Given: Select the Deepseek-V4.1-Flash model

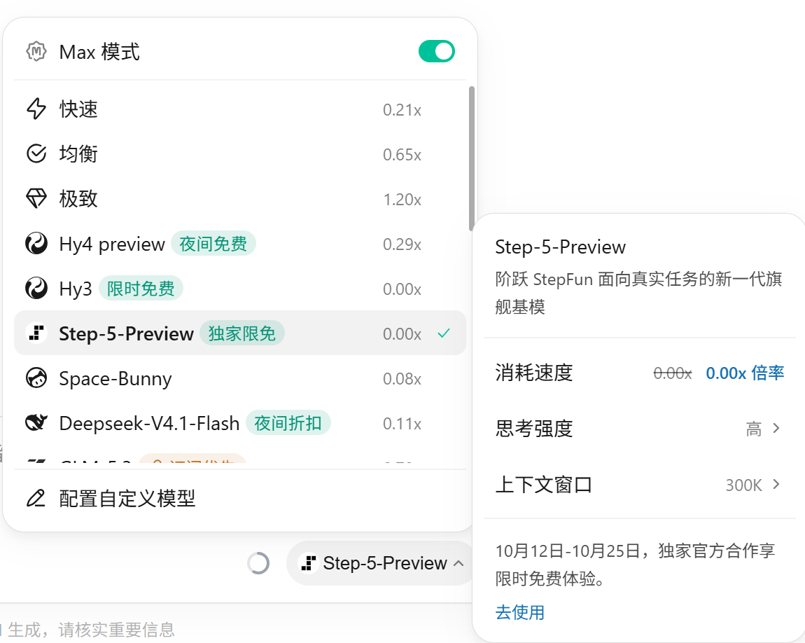Looking at the screenshot, I should (240, 423).
